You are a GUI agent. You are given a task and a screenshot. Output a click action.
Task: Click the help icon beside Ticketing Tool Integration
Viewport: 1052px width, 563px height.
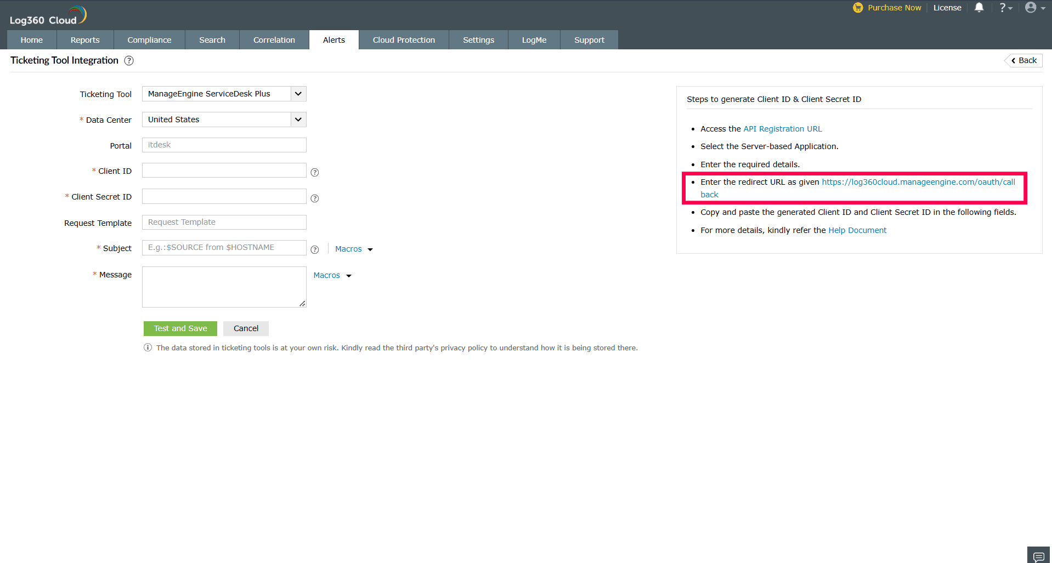[x=129, y=61]
